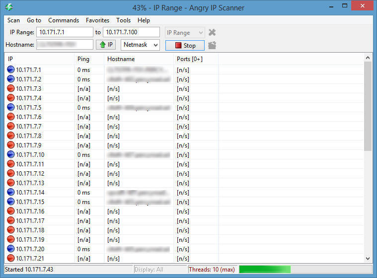Click the red status icon for 10.171.7.21
The width and height of the screenshot is (377, 278).
[11, 259]
